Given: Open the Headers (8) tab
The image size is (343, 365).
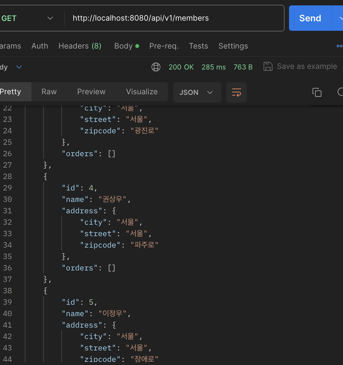Looking at the screenshot, I should click(80, 46).
